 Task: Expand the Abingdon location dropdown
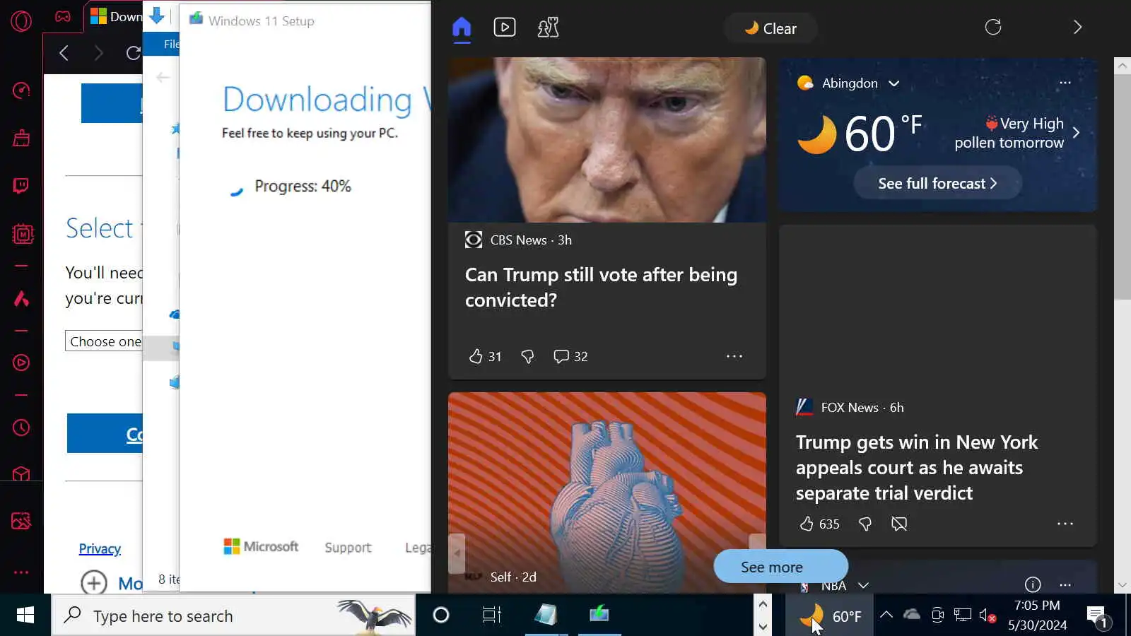tap(893, 83)
